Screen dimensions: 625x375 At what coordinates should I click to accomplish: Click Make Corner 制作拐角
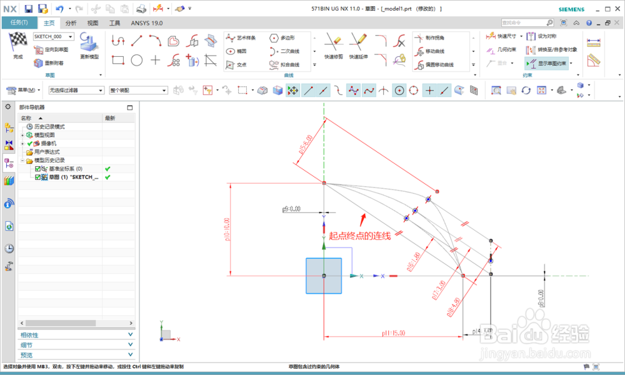429,38
